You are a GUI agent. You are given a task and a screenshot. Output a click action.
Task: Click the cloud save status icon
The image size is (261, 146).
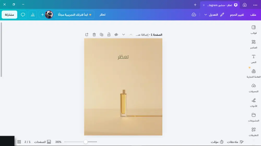click(194, 15)
